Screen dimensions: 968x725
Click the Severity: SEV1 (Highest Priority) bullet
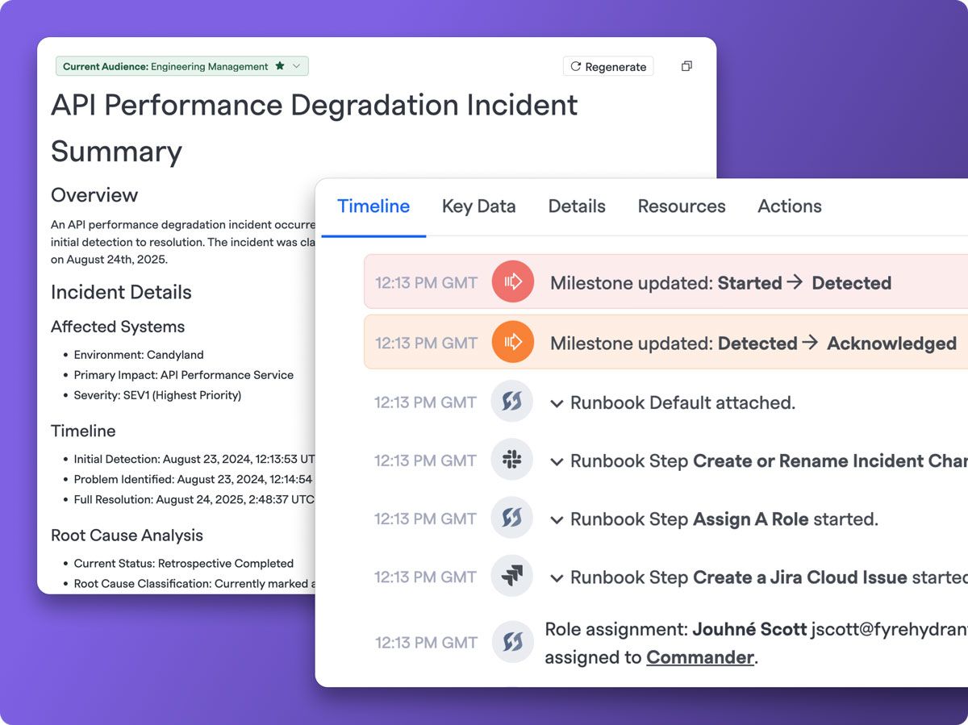(x=157, y=395)
